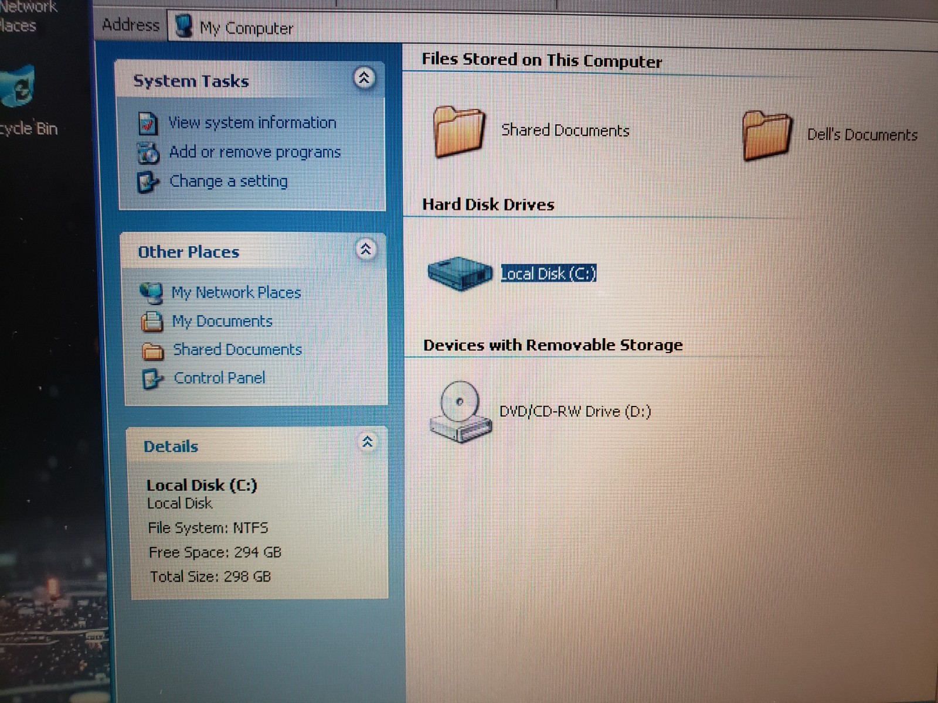Click the Dell's Documents folder label
This screenshot has height=703, width=938.
point(862,135)
